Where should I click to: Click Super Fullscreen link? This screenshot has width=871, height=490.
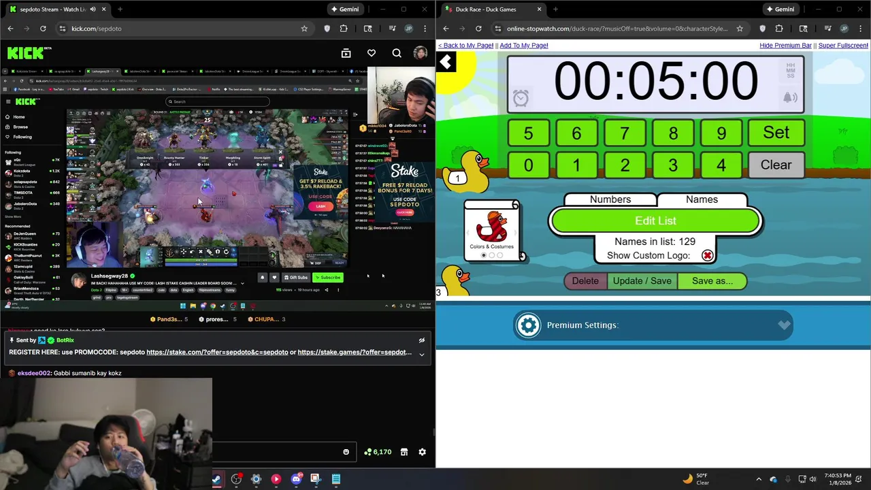[x=843, y=46]
